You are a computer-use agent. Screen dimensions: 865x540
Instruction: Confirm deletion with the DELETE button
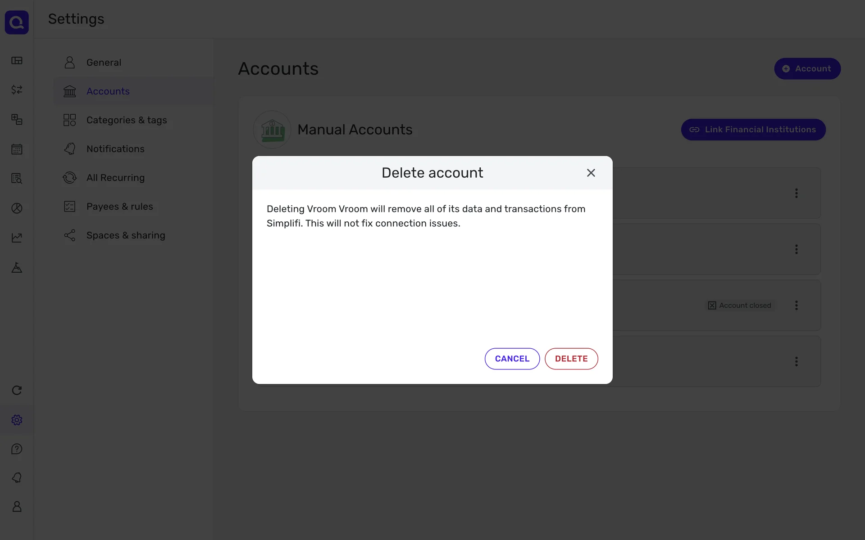pyautogui.click(x=571, y=359)
